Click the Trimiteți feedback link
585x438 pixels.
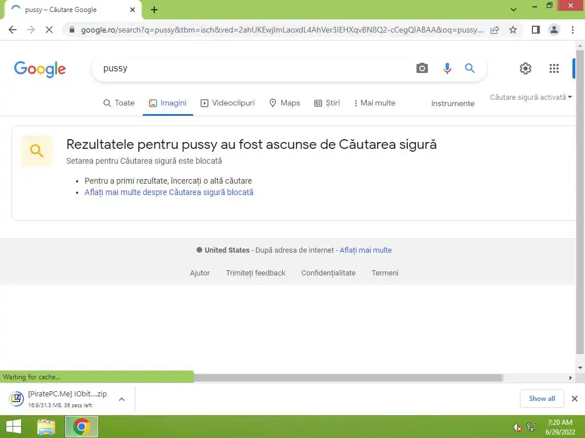[x=255, y=273]
